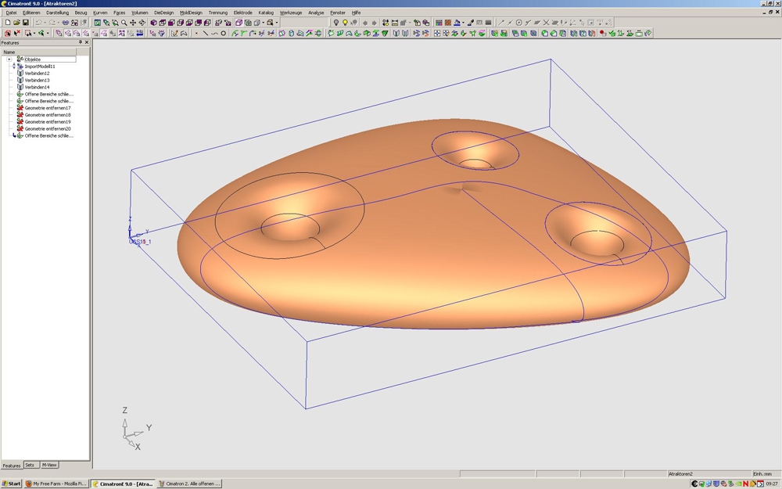Open the Datei menu
This screenshot has height=489, width=782.
tap(11, 13)
